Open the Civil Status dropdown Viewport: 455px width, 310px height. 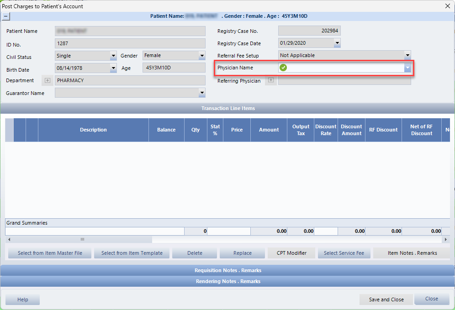point(113,56)
